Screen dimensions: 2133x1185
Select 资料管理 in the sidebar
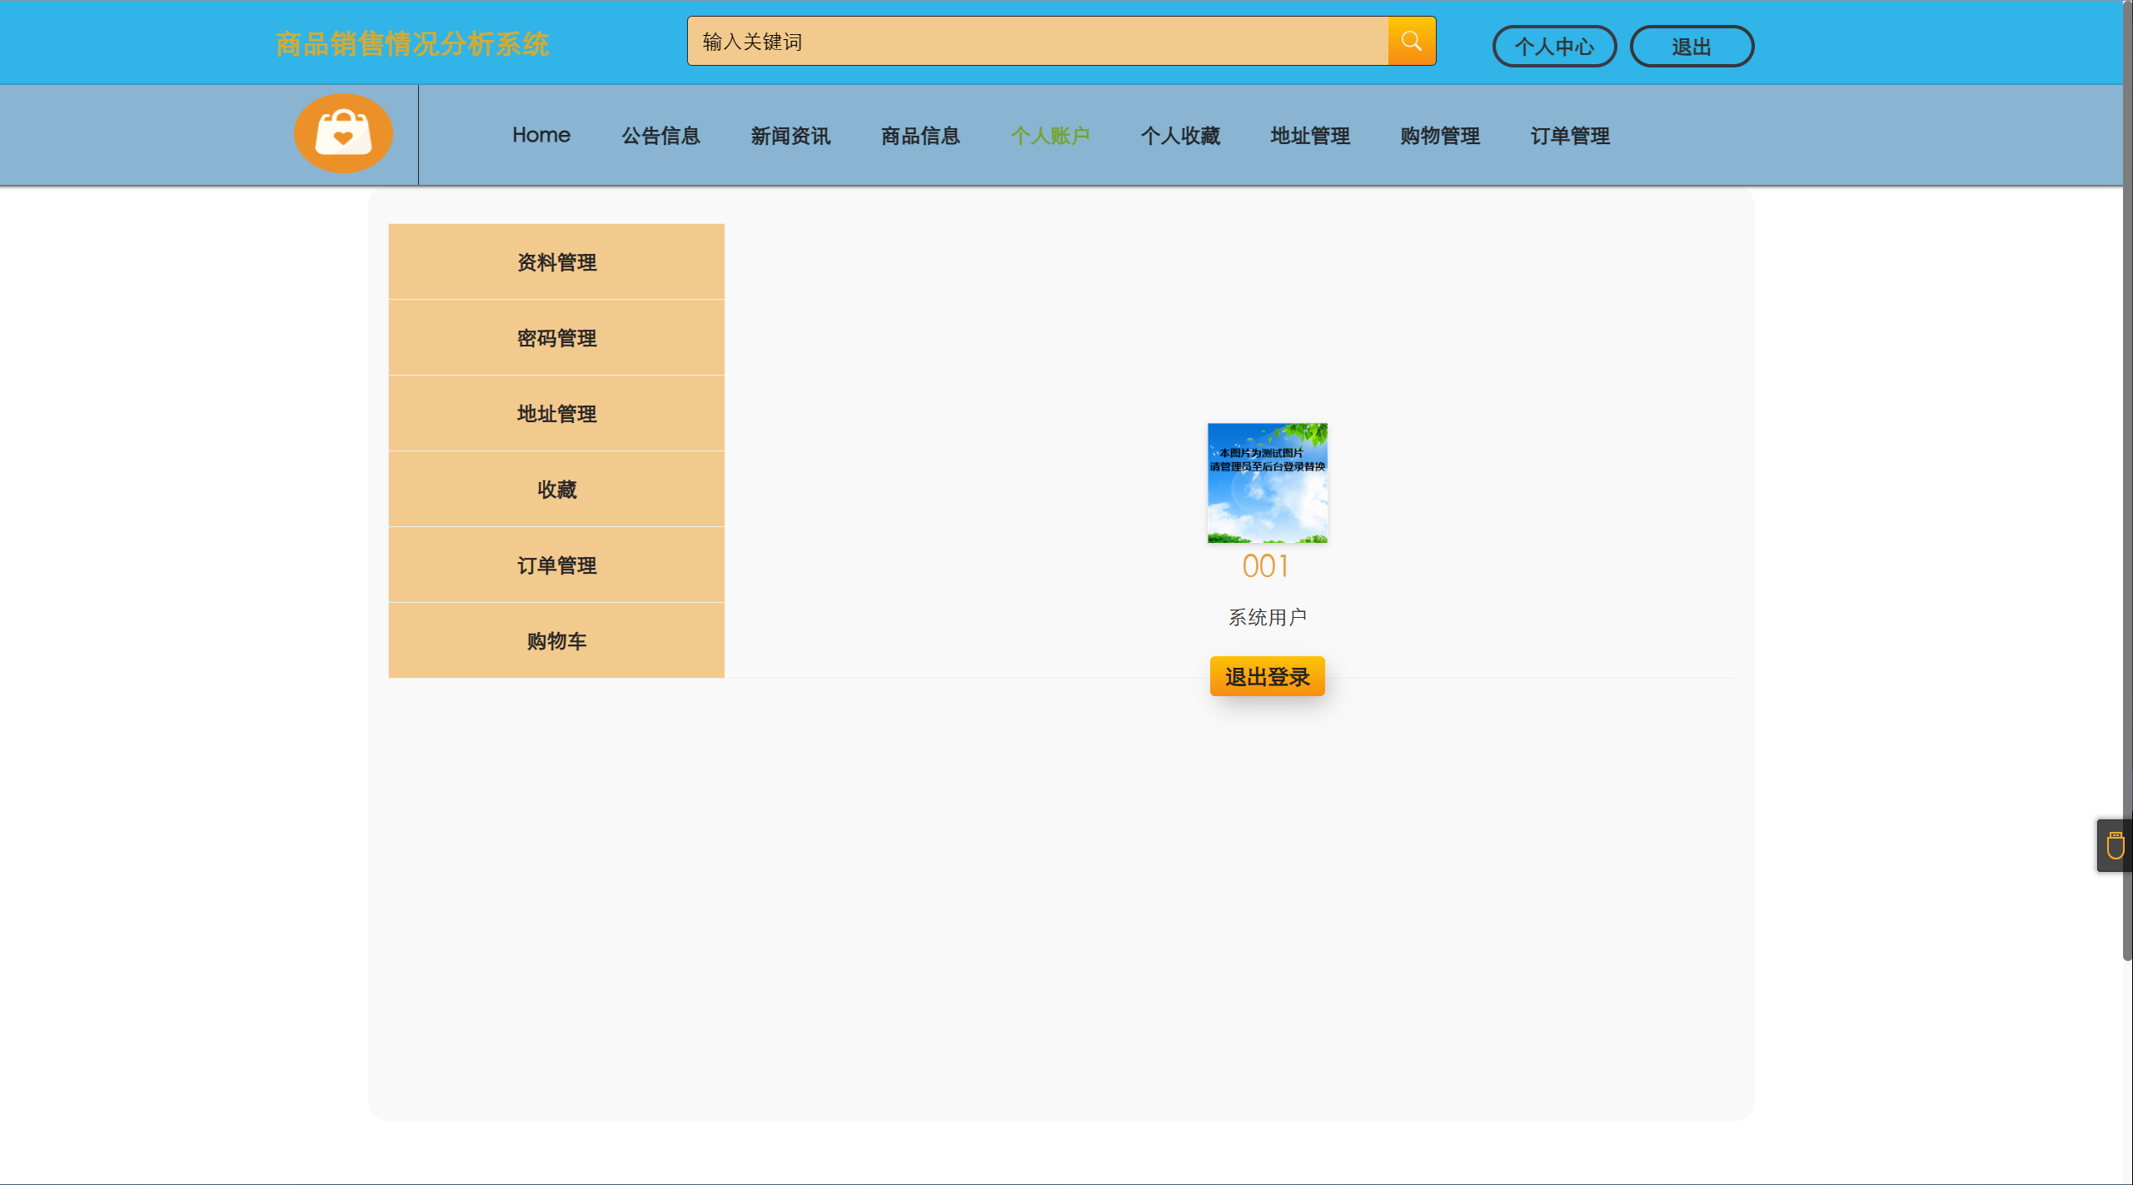556,262
